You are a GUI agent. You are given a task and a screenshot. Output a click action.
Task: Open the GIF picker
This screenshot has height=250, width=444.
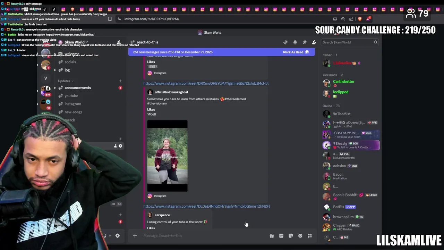point(281,236)
